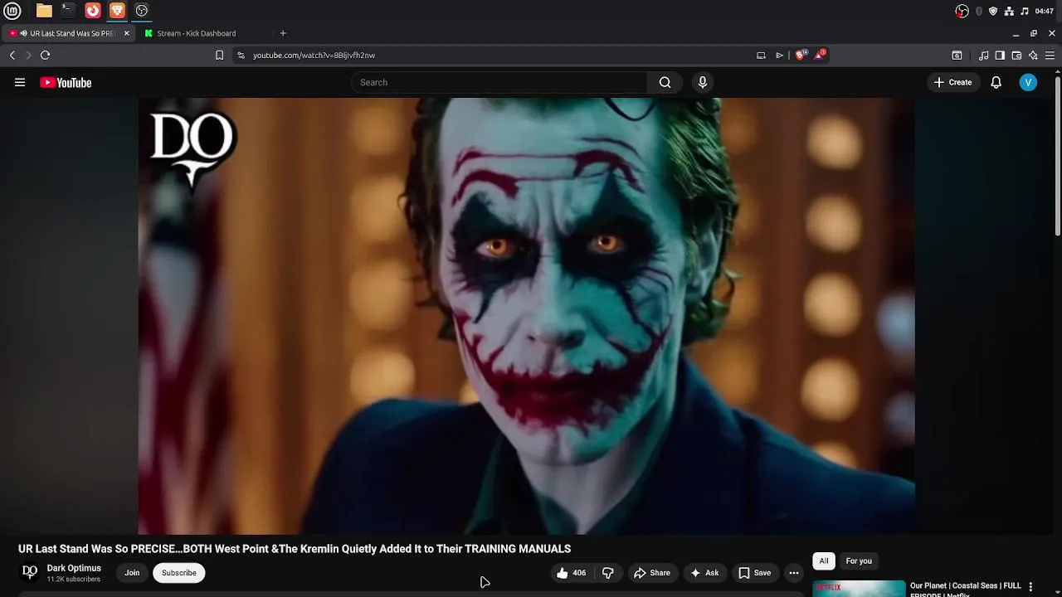Screen dimensions: 1062x597
Task: Click the Join channel button
Action: [x=132, y=573]
